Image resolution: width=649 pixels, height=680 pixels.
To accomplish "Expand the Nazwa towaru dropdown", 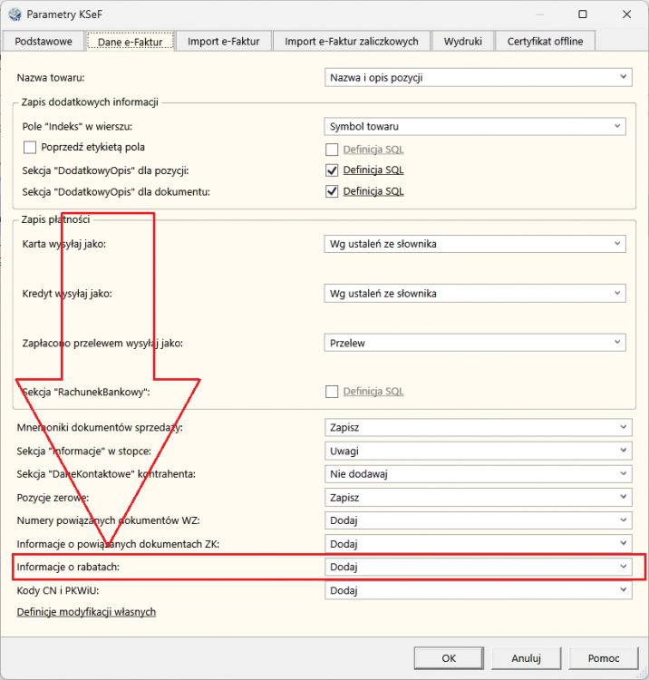I will tap(479, 78).
